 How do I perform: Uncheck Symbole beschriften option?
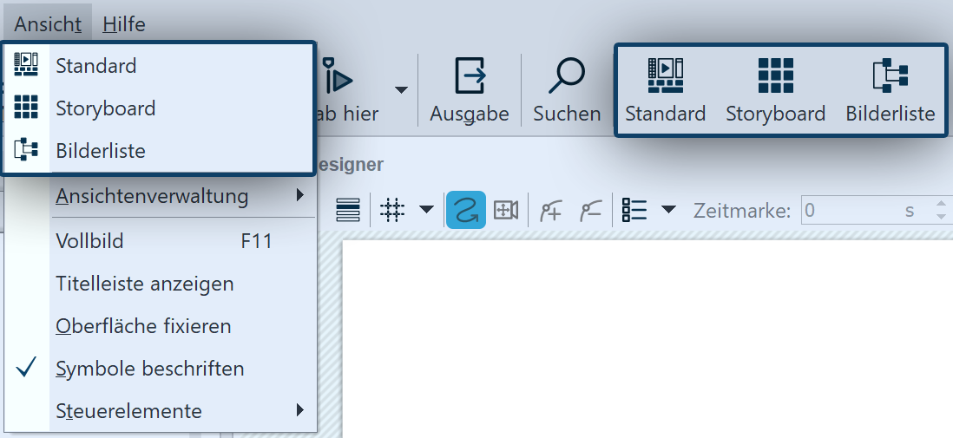[161, 369]
